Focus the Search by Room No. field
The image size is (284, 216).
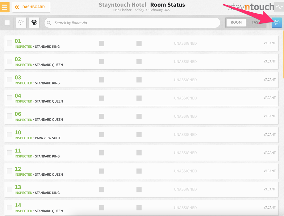pyautogui.click(x=132, y=23)
